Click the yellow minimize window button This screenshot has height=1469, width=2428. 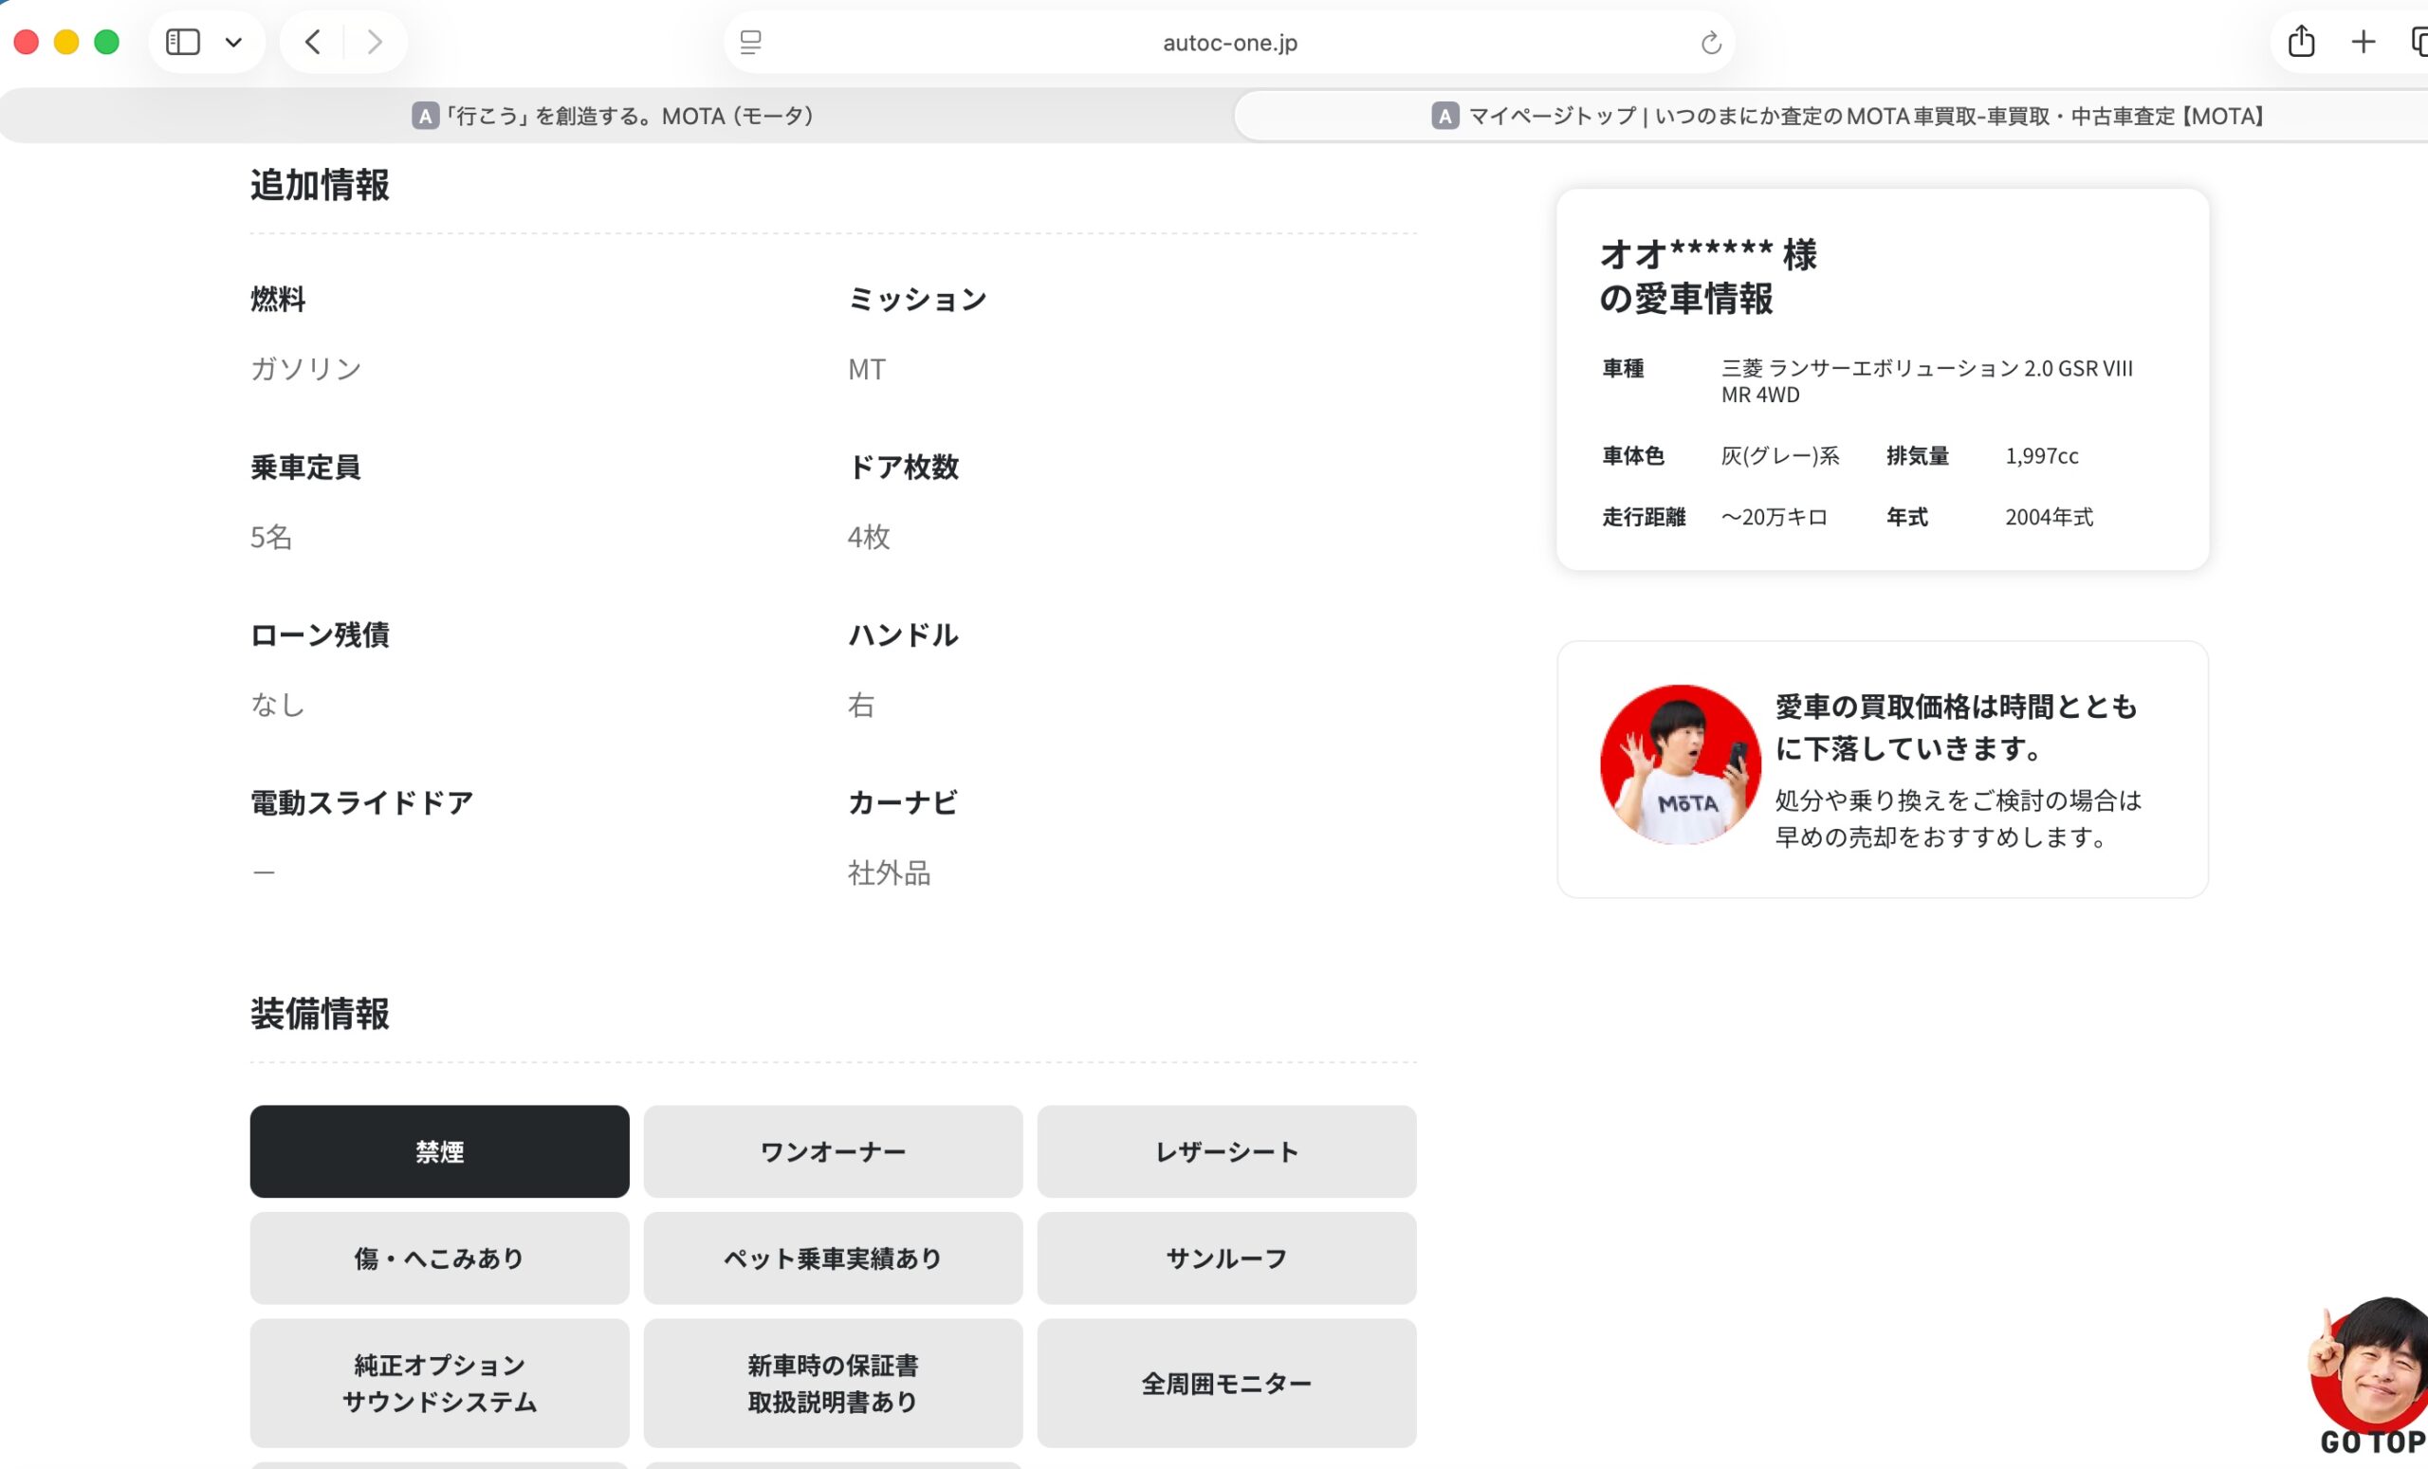coord(66,43)
